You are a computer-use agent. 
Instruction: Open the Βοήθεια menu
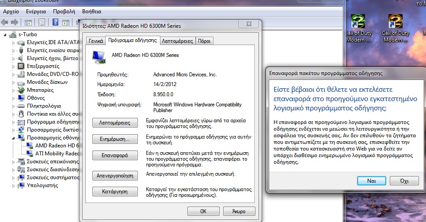[92, 11]
